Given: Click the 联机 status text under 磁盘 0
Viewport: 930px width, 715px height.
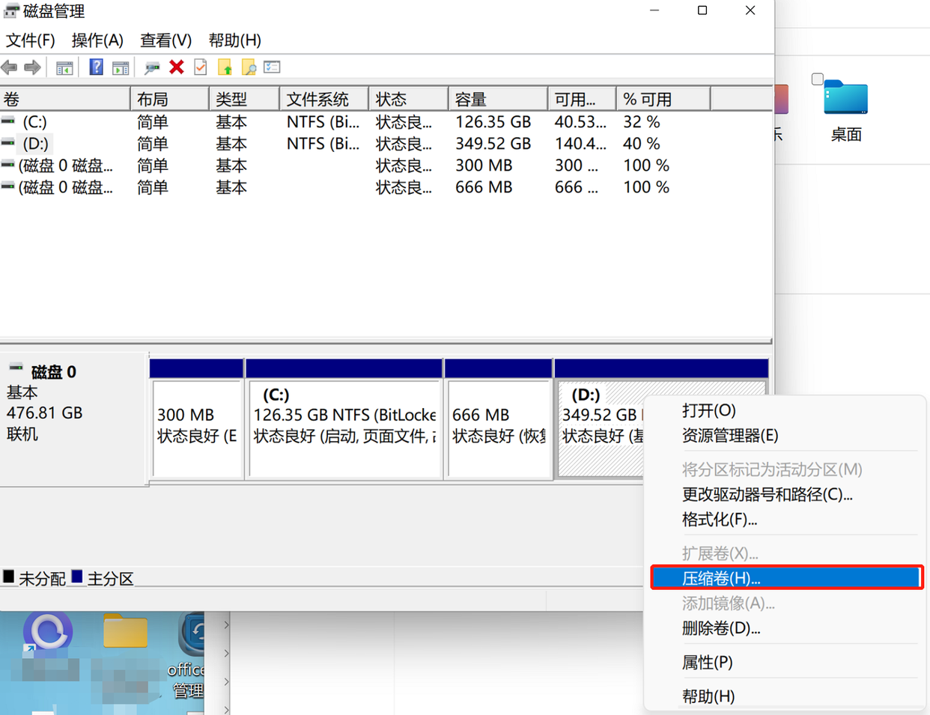Looking at the screenshot, I should (x=22, y=434).
